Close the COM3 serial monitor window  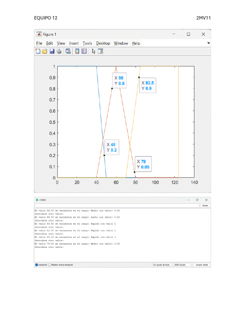point(206,200)
